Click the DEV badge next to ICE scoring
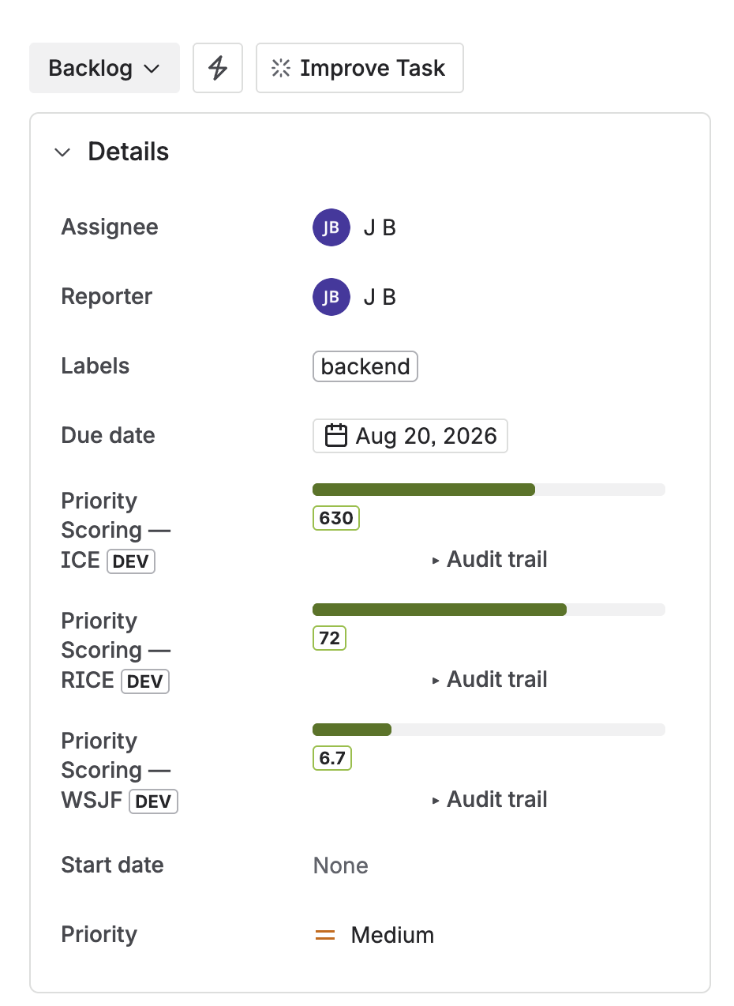The image size is (734, 1006). [x=130, y=561]
